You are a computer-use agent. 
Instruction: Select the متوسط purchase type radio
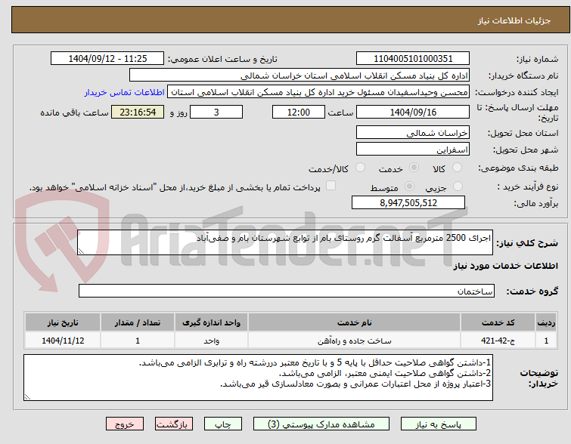pyautogui.click(x=409, y=187)
